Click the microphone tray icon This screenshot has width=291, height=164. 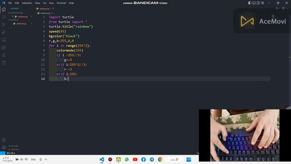click(x=40, y=159)
